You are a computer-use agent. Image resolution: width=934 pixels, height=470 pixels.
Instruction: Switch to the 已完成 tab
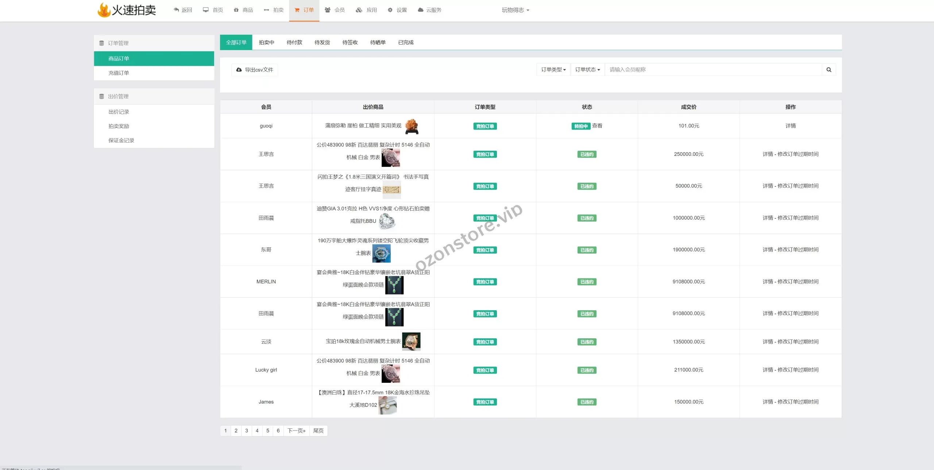tap(406, 42)
